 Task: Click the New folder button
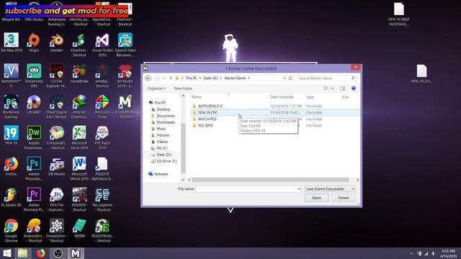(x=183, y=88)
